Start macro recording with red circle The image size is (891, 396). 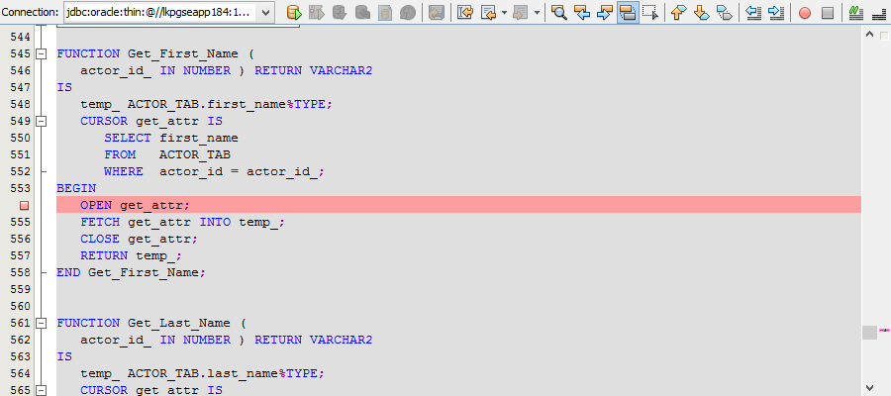[804, 13]
